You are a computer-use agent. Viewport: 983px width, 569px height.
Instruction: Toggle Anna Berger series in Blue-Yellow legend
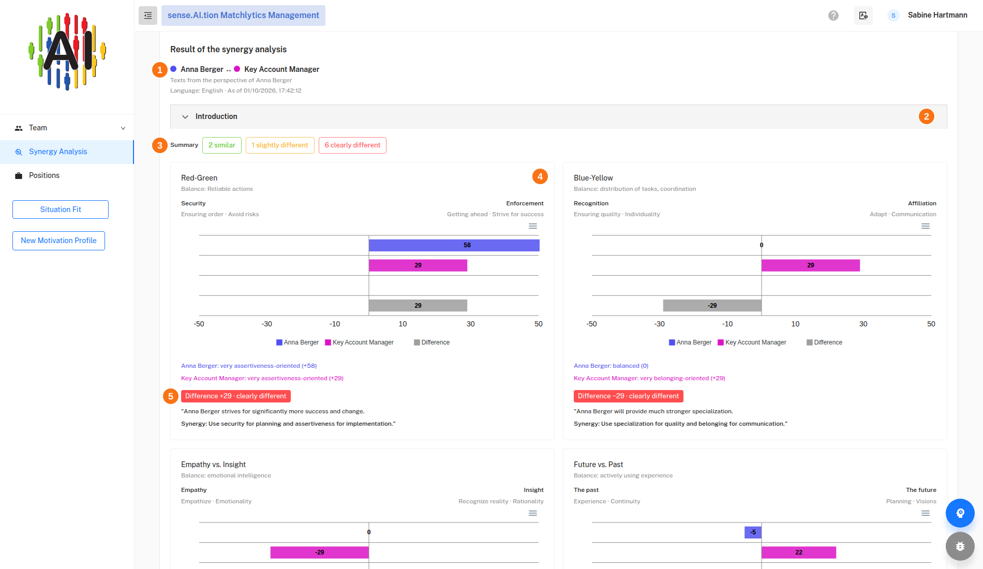coord(690,342)
